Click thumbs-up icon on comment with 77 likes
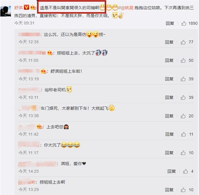Screen dimensions: 199x195 click(x=183, y=42)
